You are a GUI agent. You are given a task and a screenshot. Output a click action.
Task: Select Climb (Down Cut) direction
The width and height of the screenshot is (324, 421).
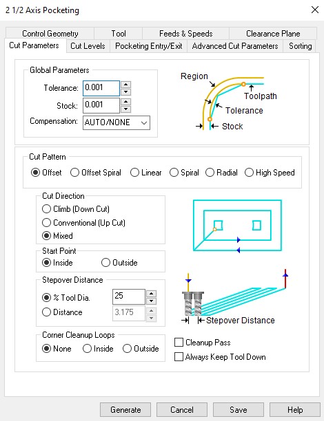click(x=76, y=209)
